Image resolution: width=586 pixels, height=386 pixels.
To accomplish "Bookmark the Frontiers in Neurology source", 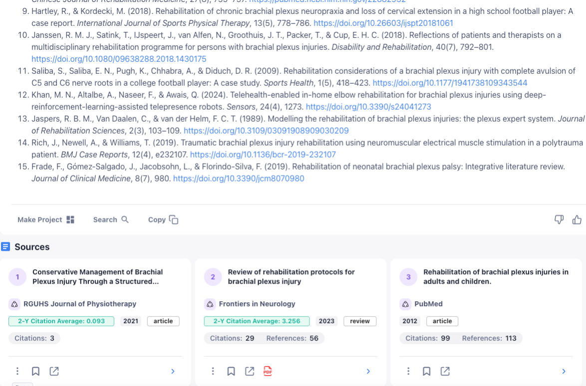I will 231,371.
